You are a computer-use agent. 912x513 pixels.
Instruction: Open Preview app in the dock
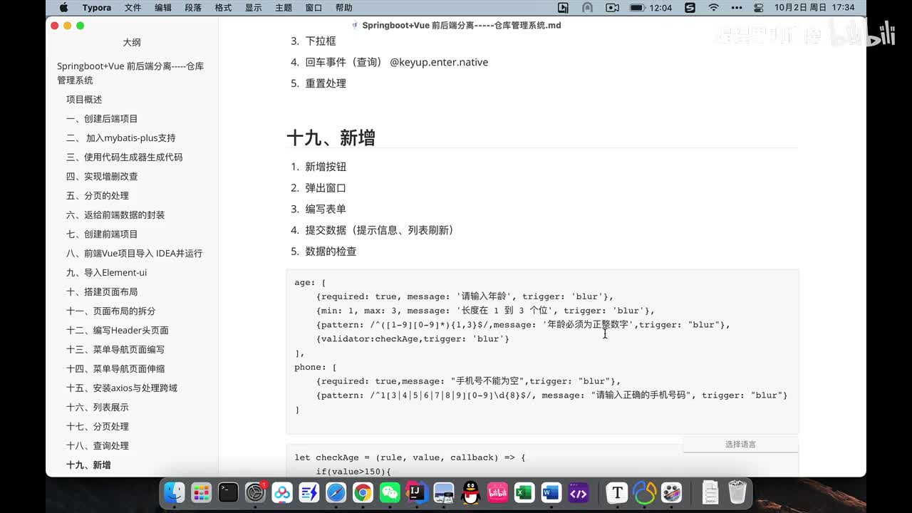coord(444,492)
